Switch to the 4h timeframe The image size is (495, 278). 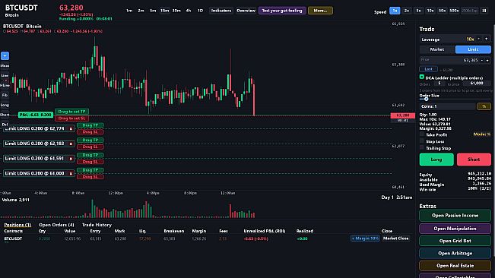[189, 11]
